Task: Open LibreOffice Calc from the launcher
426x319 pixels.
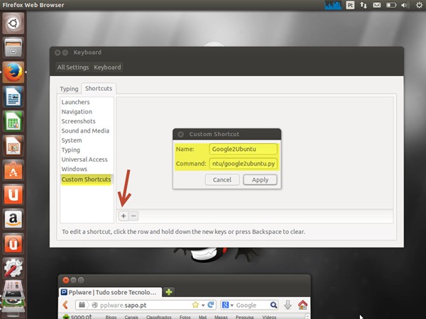Action: point(13,121)
